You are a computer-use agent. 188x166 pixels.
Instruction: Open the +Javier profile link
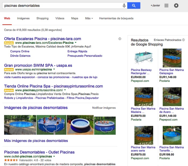click(x=155, y=6)
